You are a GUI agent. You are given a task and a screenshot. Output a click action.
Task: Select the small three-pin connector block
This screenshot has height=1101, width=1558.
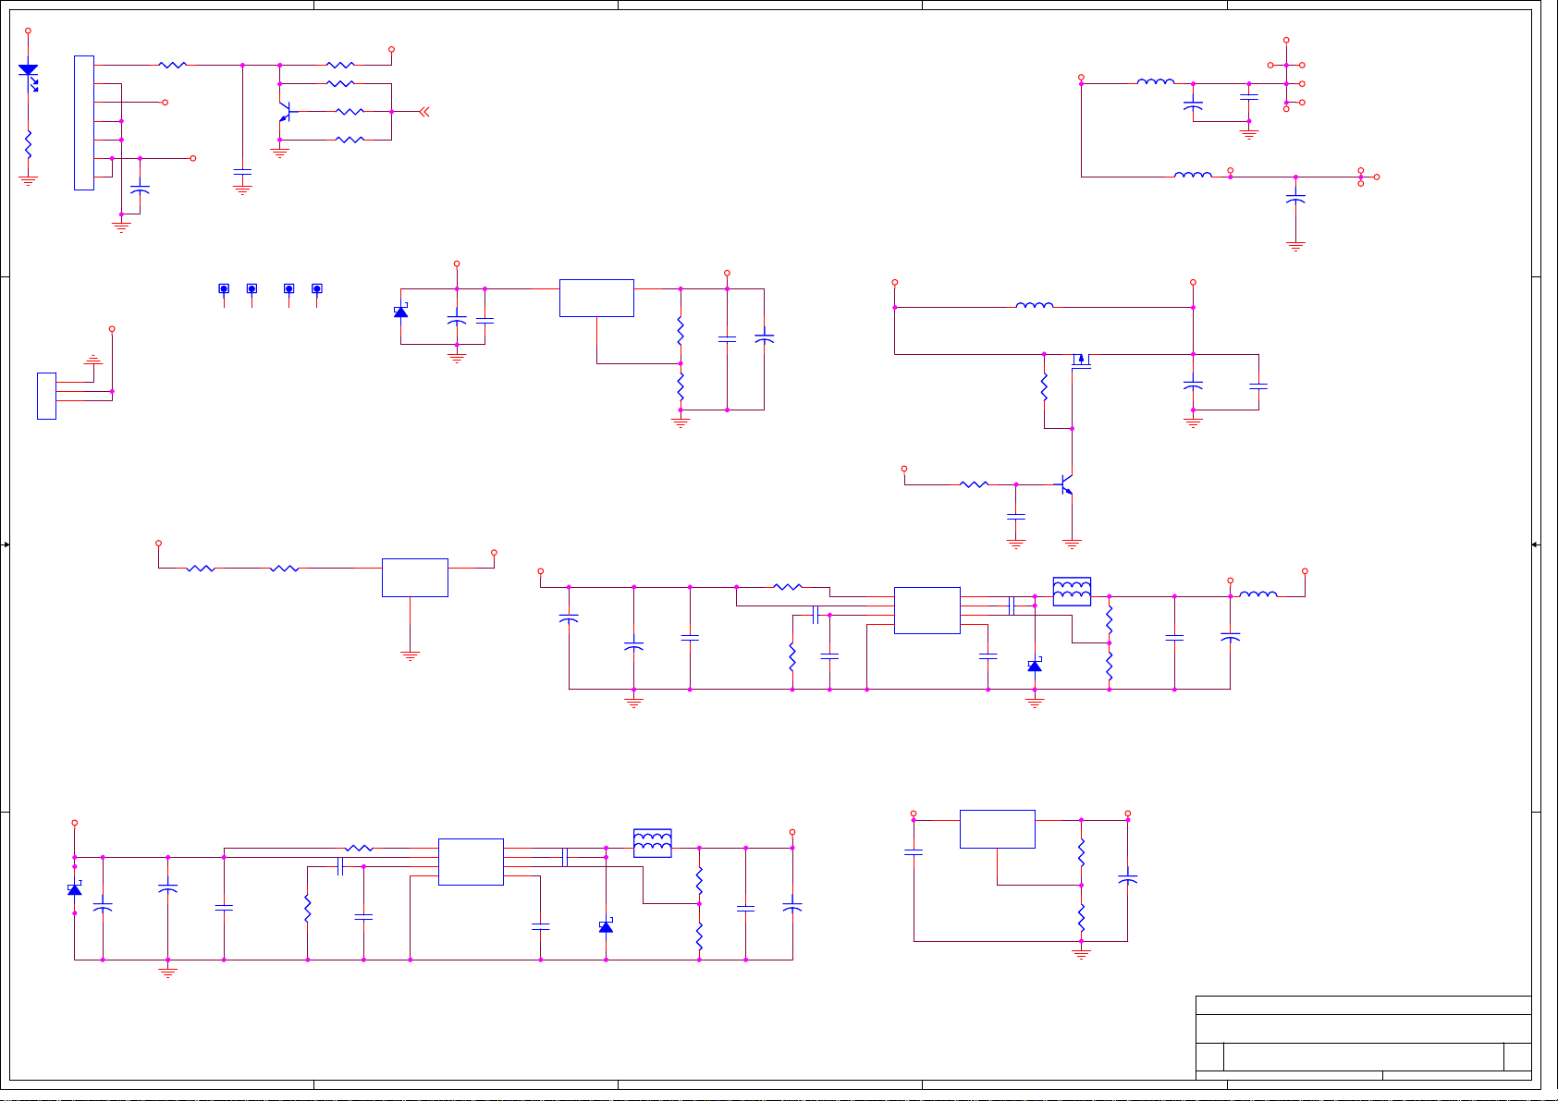46,396
